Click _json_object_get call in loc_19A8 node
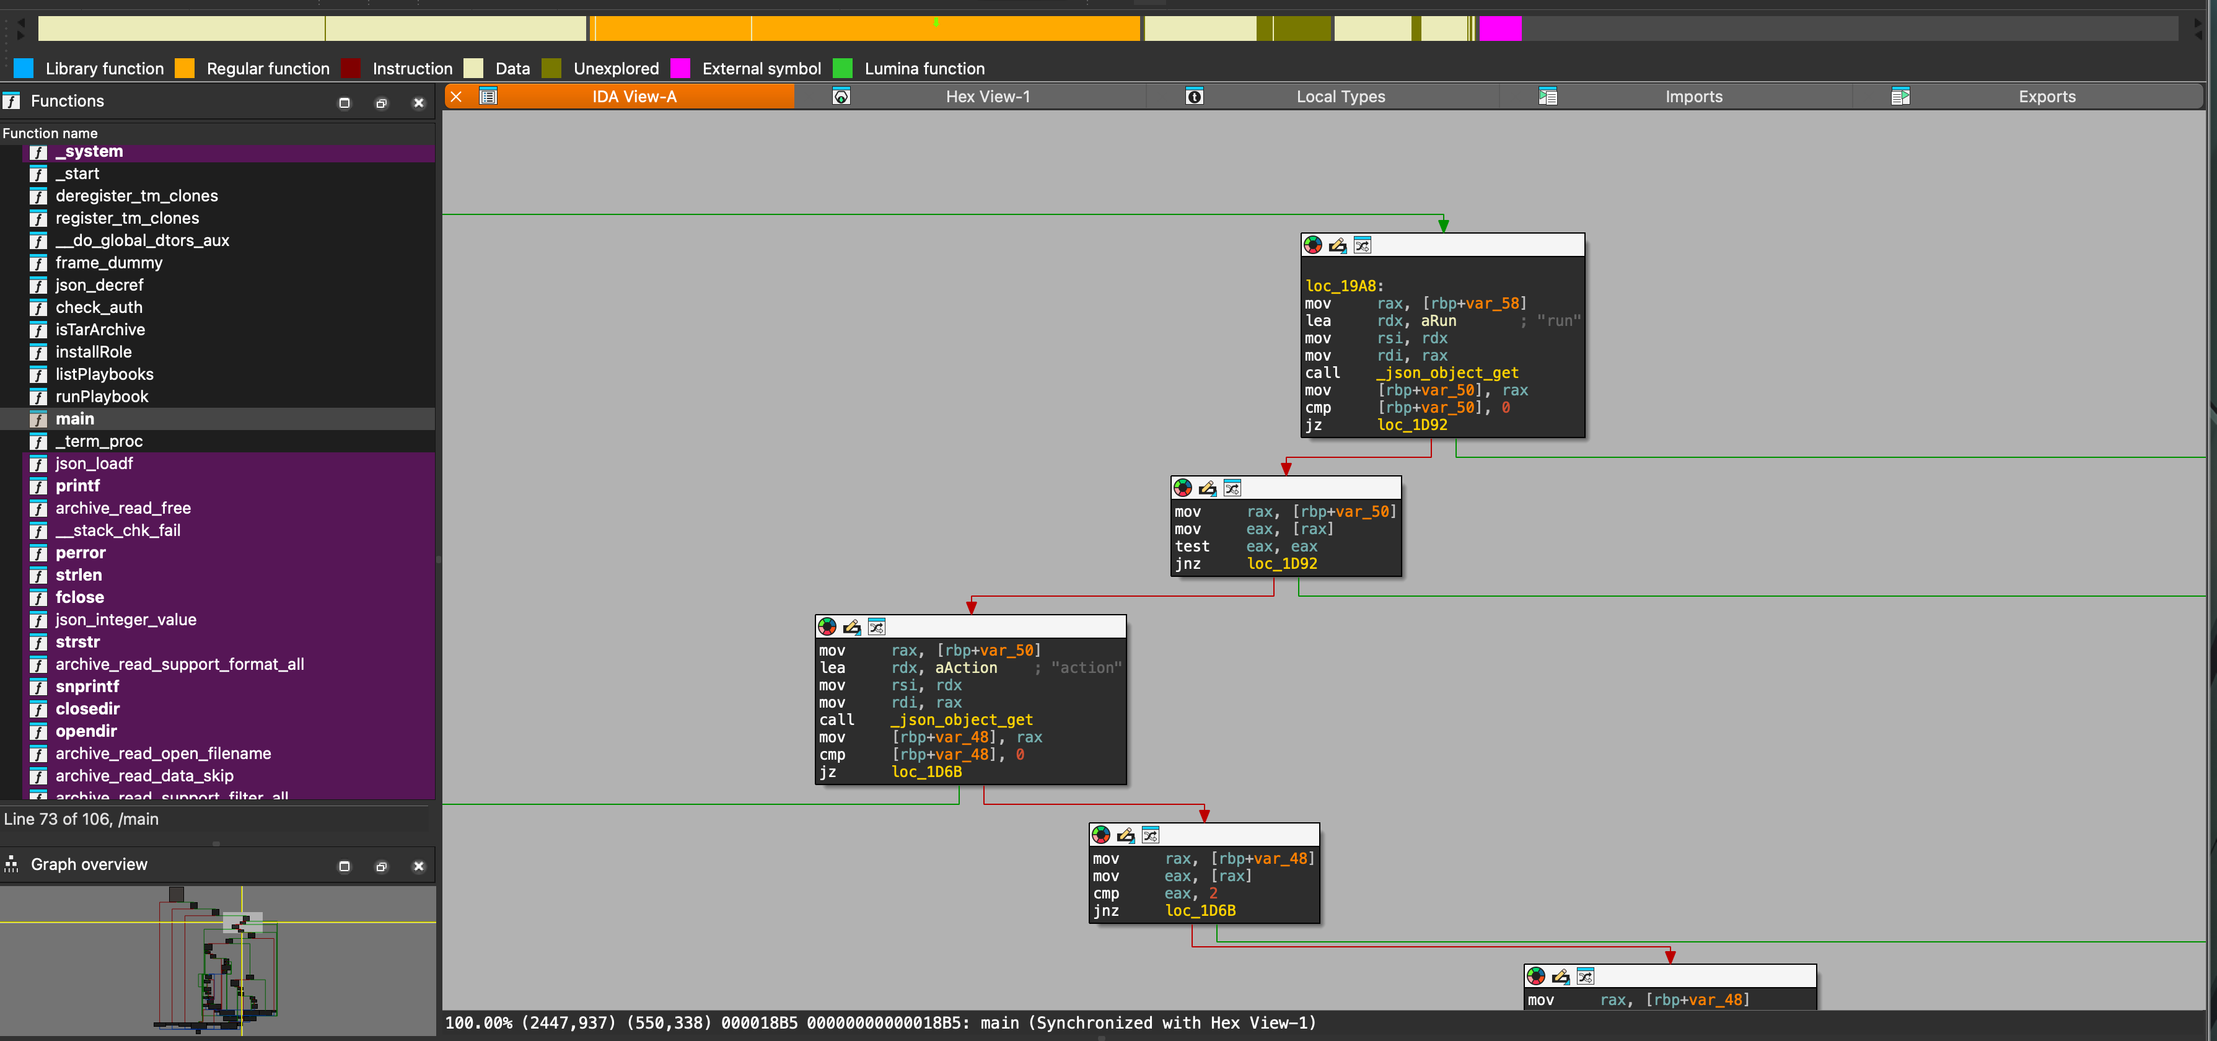Viewport: 2217px width, 1041px height. (x=1447, y=372)
